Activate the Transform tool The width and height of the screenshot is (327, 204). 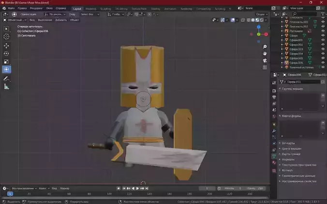click(6, 69)
